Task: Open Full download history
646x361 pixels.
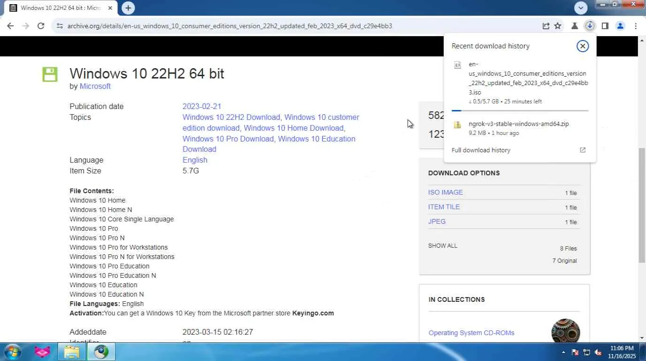Action: point(481,150)
